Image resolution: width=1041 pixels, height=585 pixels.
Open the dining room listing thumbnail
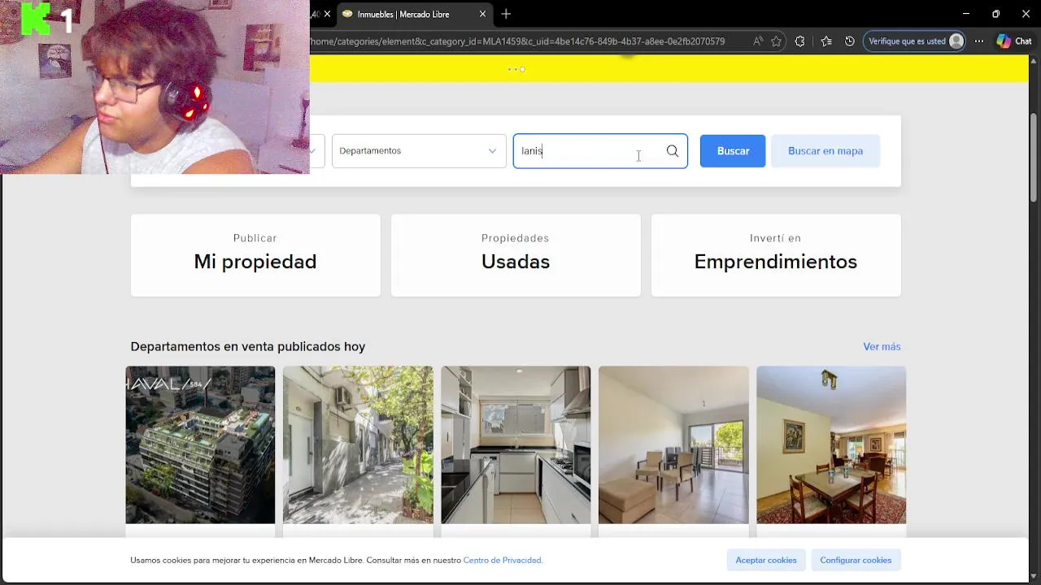click(831, 445)
